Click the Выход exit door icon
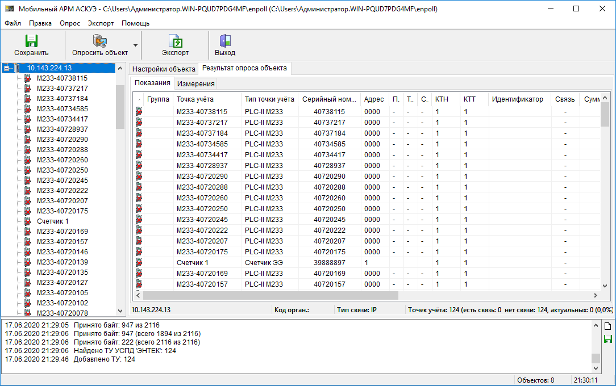 click(x=224, y=41)
